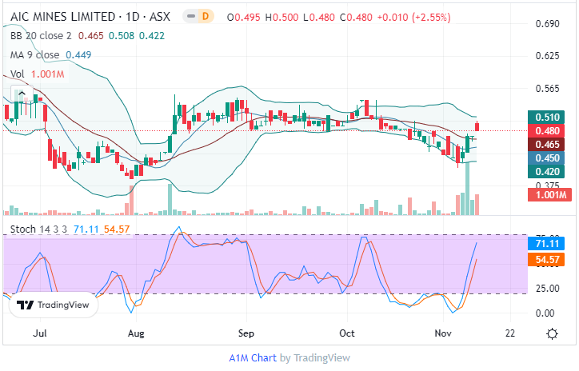579x371 pixels.
Task: Open the A1M Chart link
Action: point(253,357)
